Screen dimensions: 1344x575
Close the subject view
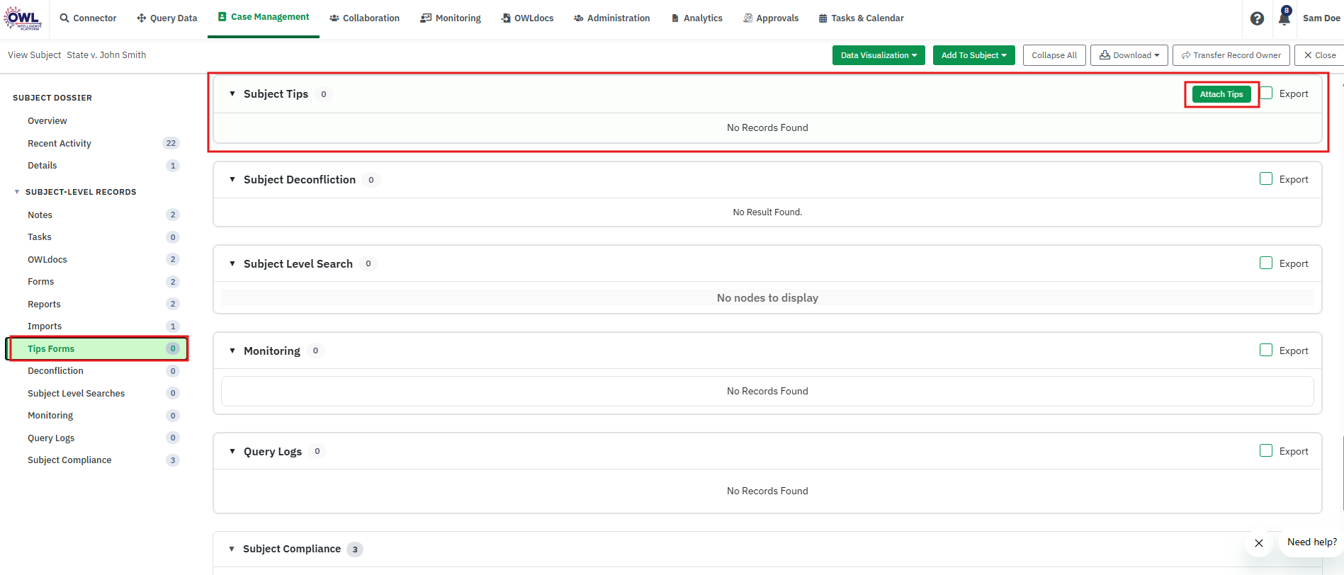(1320, 55)
